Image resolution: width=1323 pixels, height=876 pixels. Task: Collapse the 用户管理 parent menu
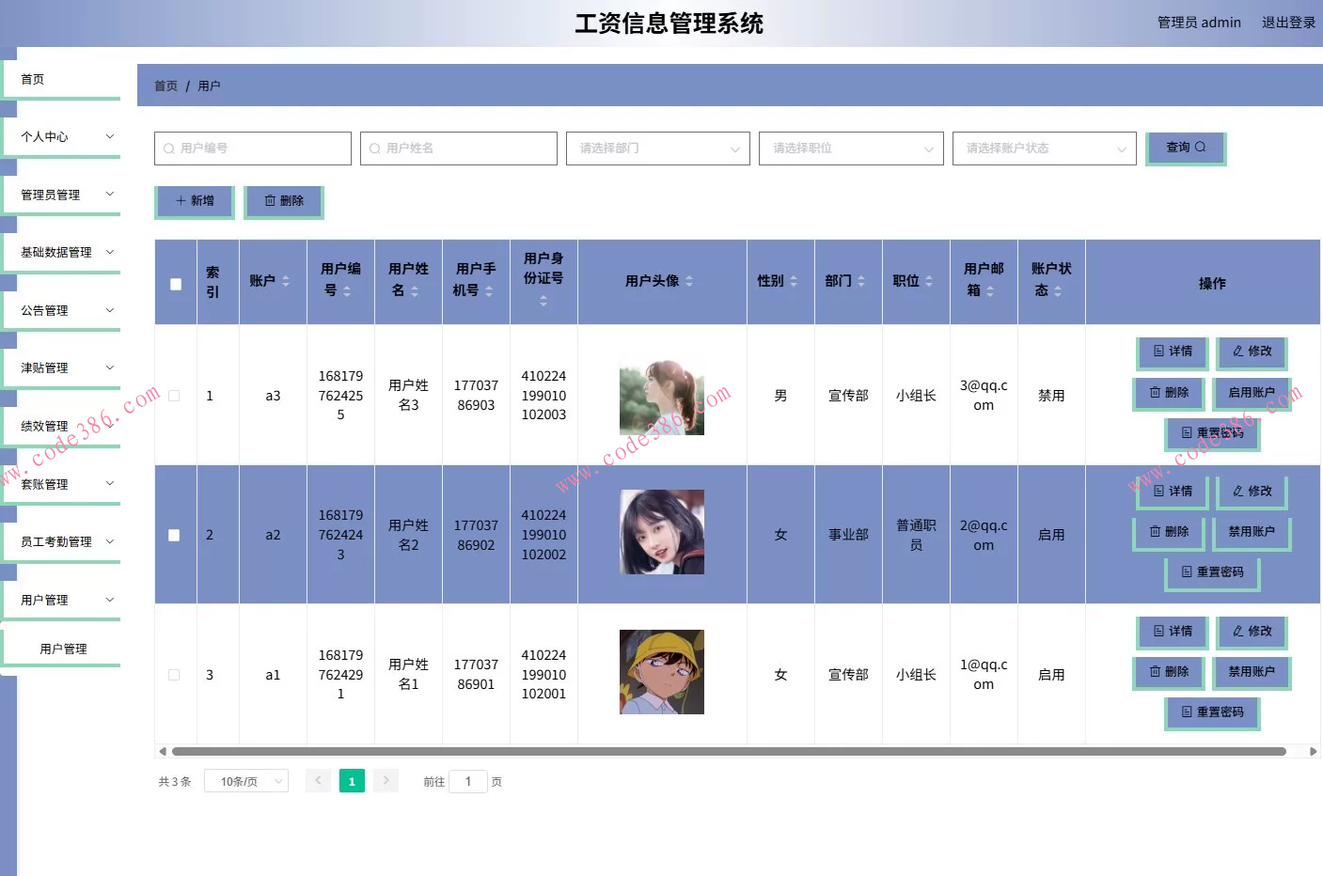click(x=62, y=600)
